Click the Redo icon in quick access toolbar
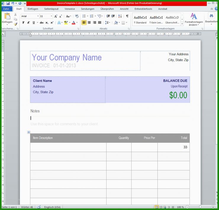The image size is (219, 210). pos(20,3)
